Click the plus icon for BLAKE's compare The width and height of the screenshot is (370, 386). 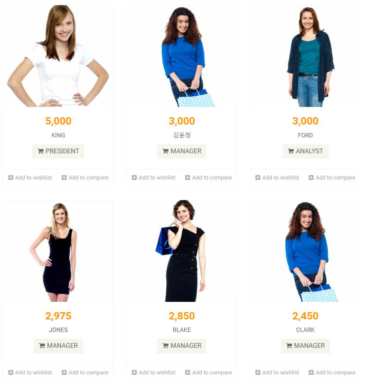tap(187, 372)
